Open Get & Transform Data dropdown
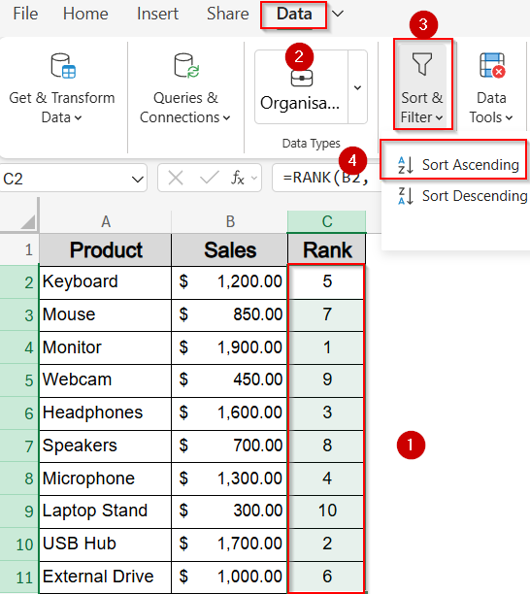 62,89
